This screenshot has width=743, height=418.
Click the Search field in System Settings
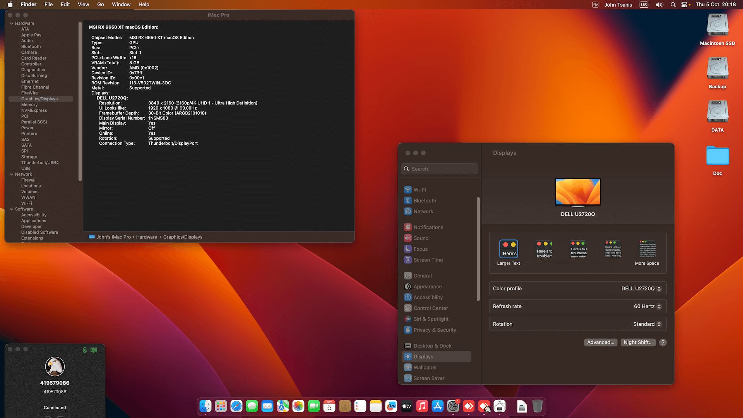pyautogui.click(x=439, y=169)
